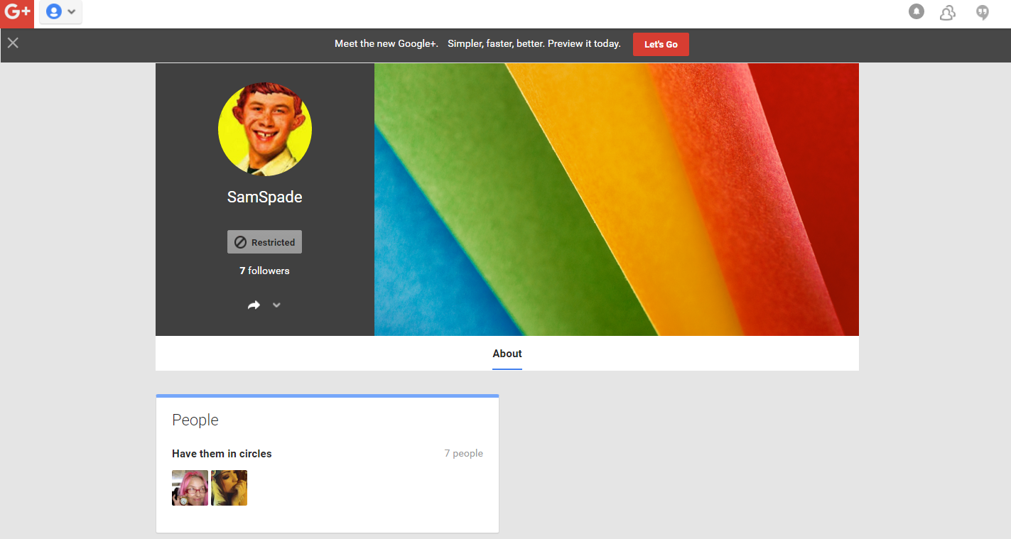Open the 7 people link
The width and height of the screenshot is (1011, 539).
[464, 454]
